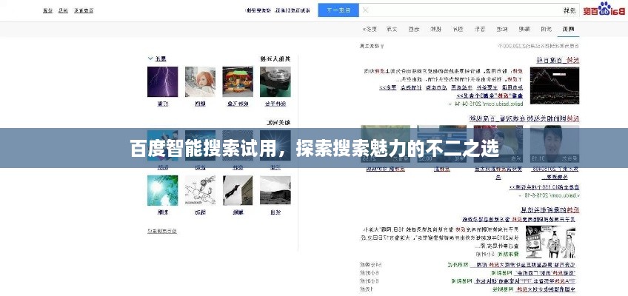
Task: Expand arrow beside v.baidu.com date
Action: [x=521, y=195]
